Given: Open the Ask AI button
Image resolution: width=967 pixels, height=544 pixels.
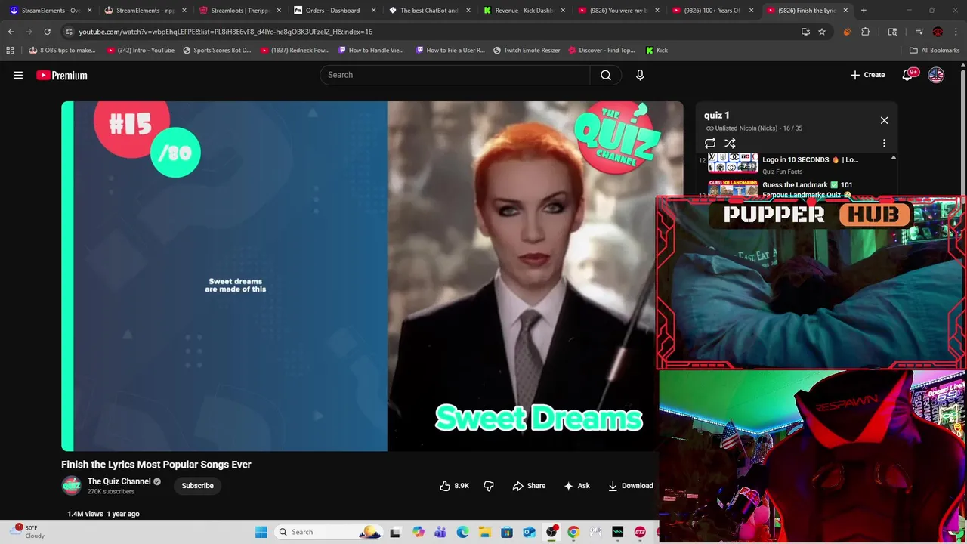Looking at the screenshot, I should click(x=576, y=486).
